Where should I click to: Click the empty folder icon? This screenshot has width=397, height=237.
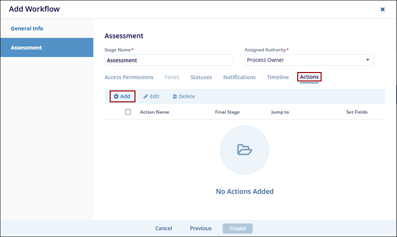pyautogui.click(x=244, y=150)
